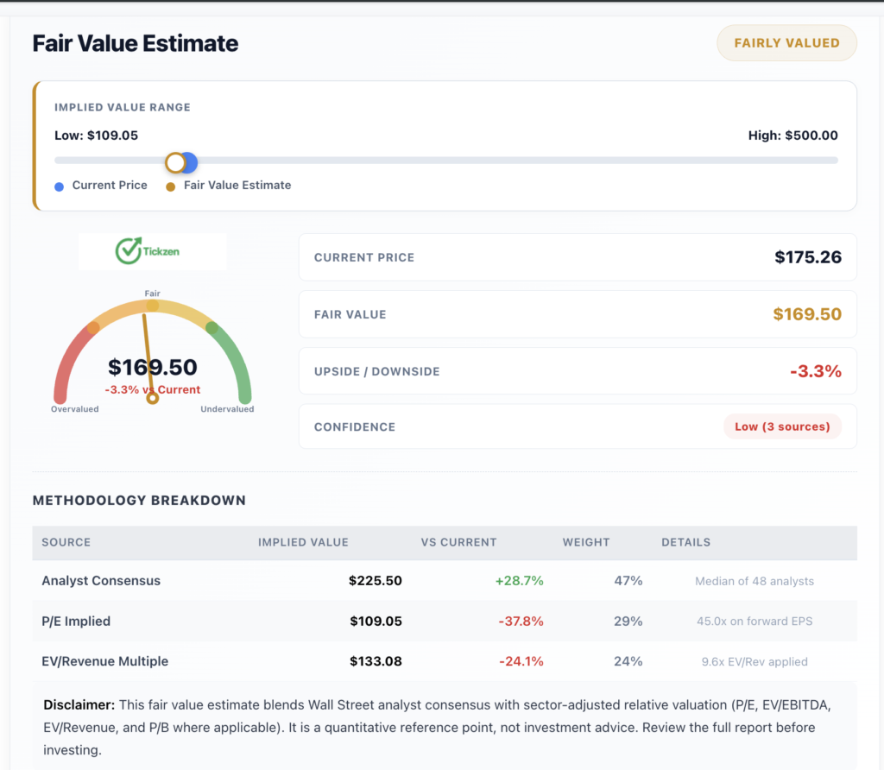Select the gold Fair Value Estimate slider marker

(x=175, y=162)
